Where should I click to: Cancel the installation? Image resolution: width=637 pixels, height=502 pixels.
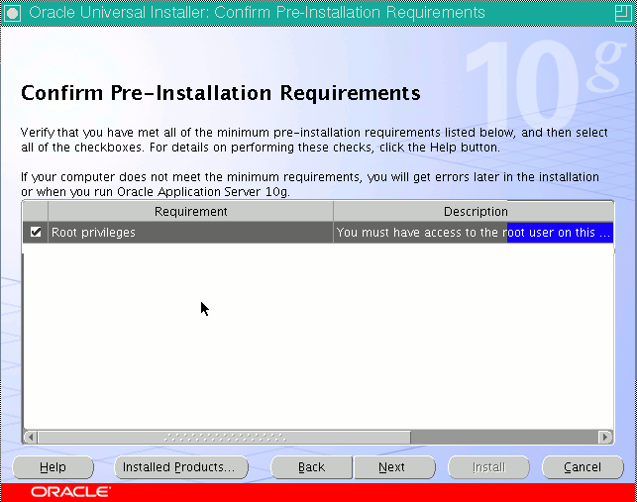pos(583,467)
